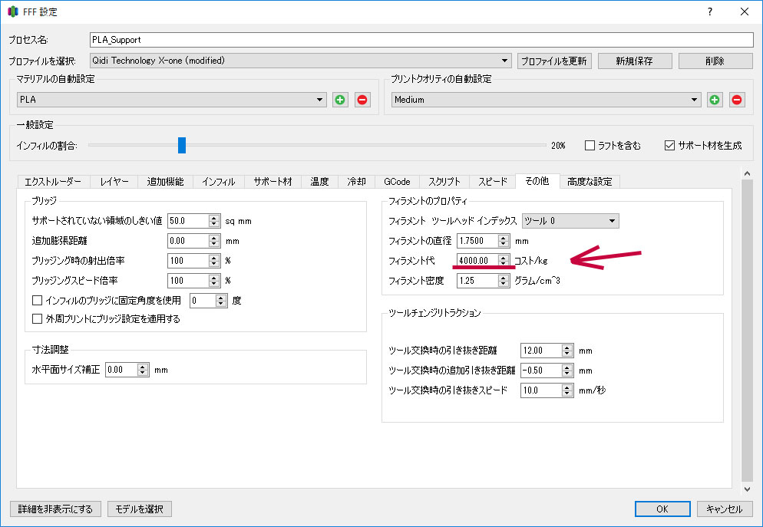The height and width of the screenshot is (527, 763).
Task: Enable the ラフトを含む checkbox
Action: point(590,145)
